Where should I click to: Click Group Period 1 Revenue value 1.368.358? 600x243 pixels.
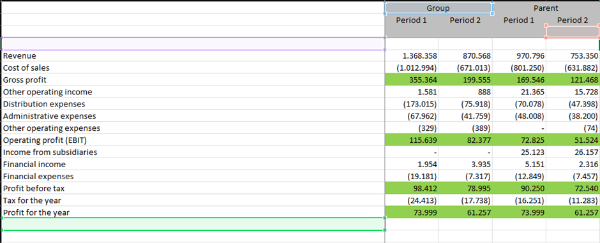(x=412, y=55)
